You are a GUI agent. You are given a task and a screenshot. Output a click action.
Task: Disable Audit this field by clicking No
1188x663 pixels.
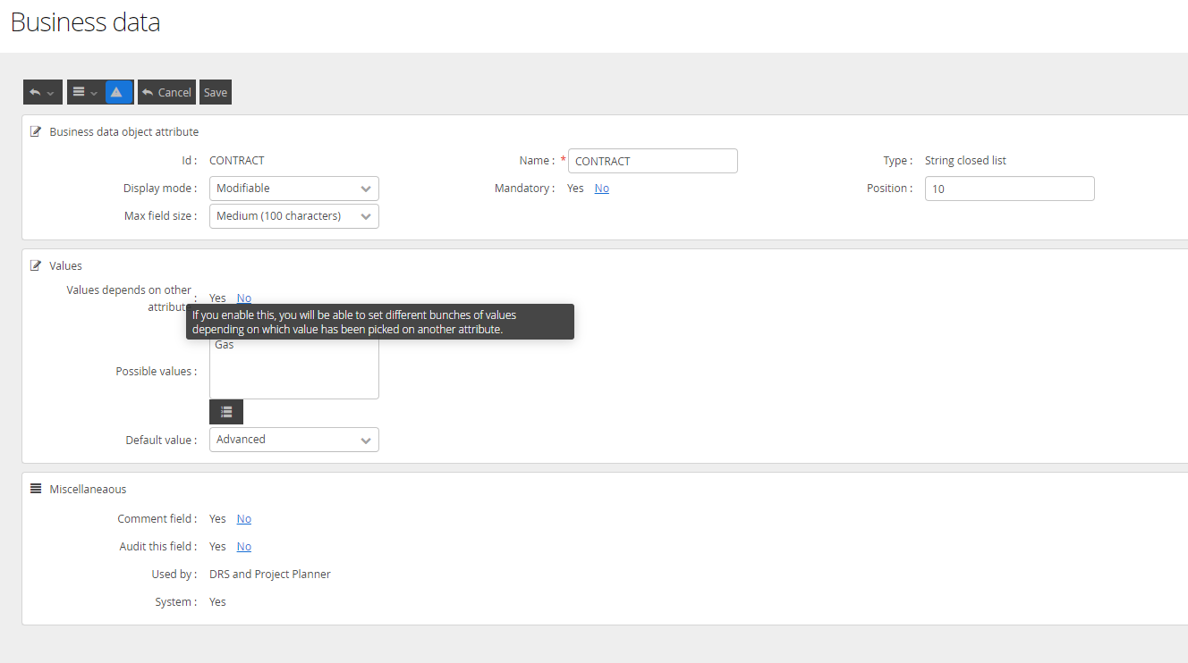244,547
